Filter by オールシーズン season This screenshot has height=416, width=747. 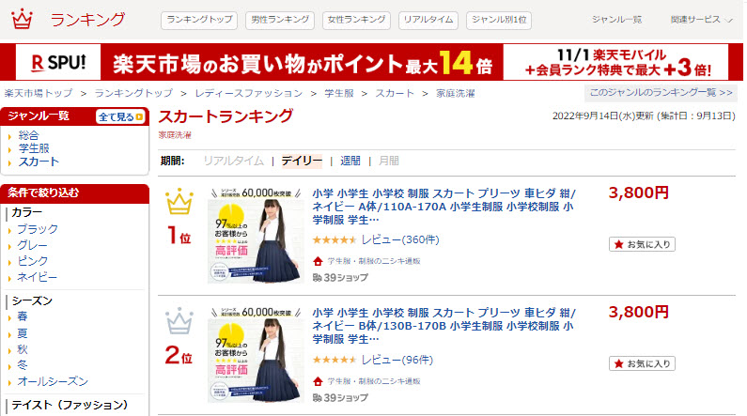(x=53, y=381)
